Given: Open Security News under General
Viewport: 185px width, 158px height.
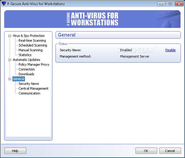Looking at the screenshot, I should (x=29, y=84).
